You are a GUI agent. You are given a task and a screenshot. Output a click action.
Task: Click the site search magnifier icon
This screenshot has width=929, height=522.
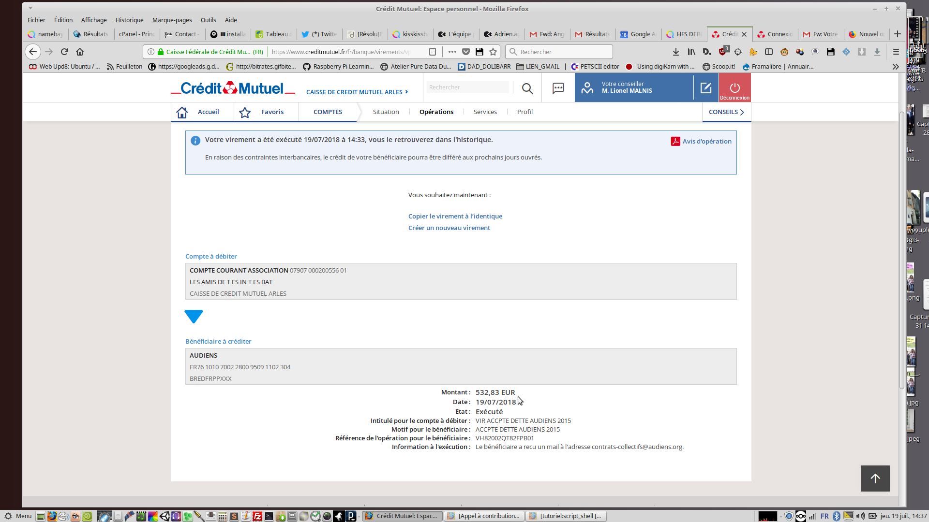point(527,88)
